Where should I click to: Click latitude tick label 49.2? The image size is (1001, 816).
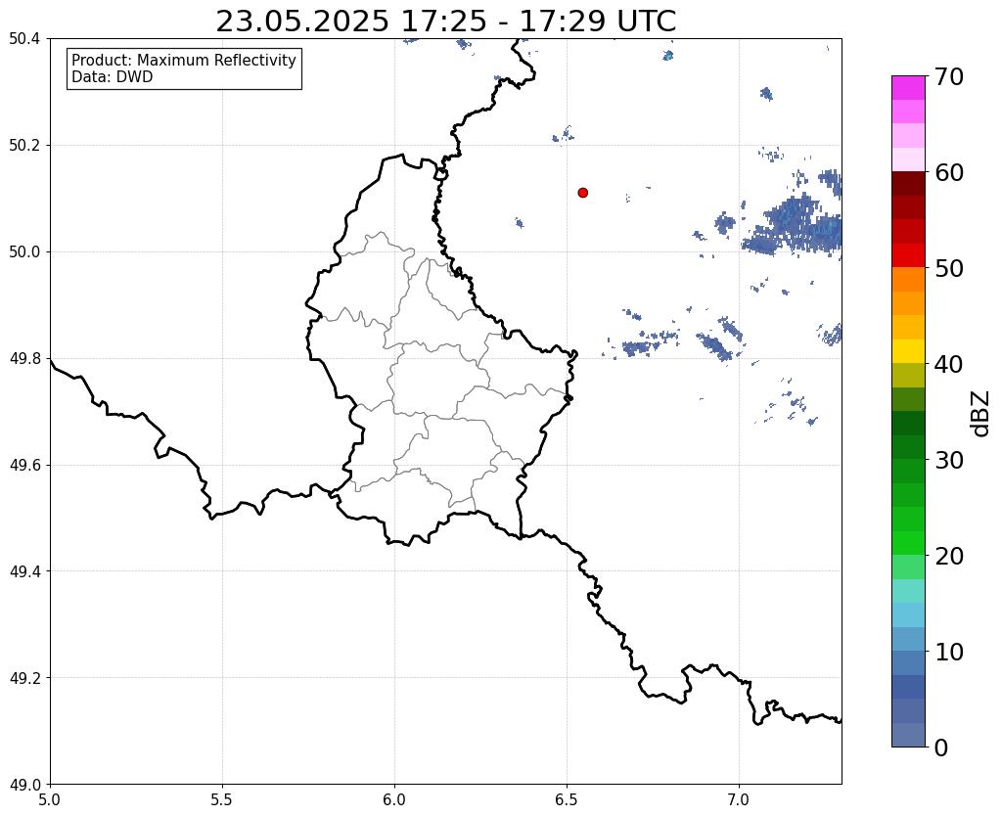(x=24, y=678)
